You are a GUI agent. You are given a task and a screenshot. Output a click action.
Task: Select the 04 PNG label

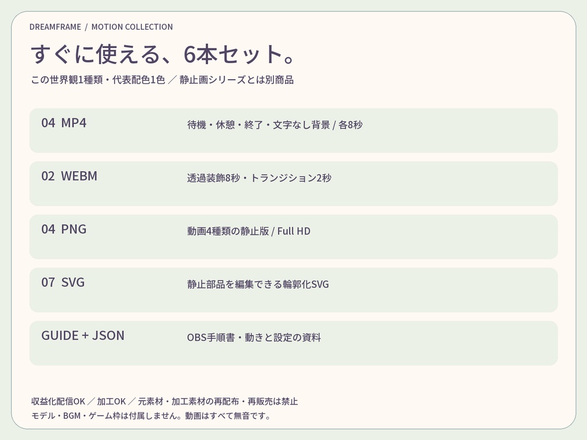pyautogui.click(x=64, y=229)
